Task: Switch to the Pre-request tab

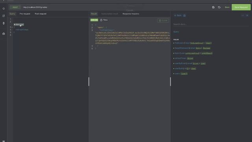Action: click(x=25, y=14)
